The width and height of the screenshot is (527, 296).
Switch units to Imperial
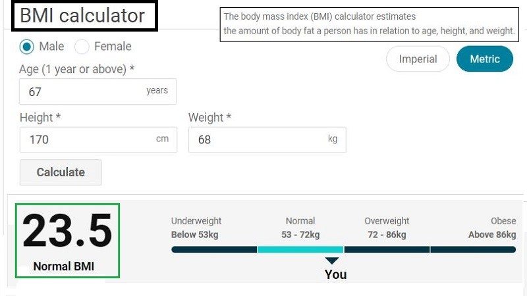coord(418,59)
